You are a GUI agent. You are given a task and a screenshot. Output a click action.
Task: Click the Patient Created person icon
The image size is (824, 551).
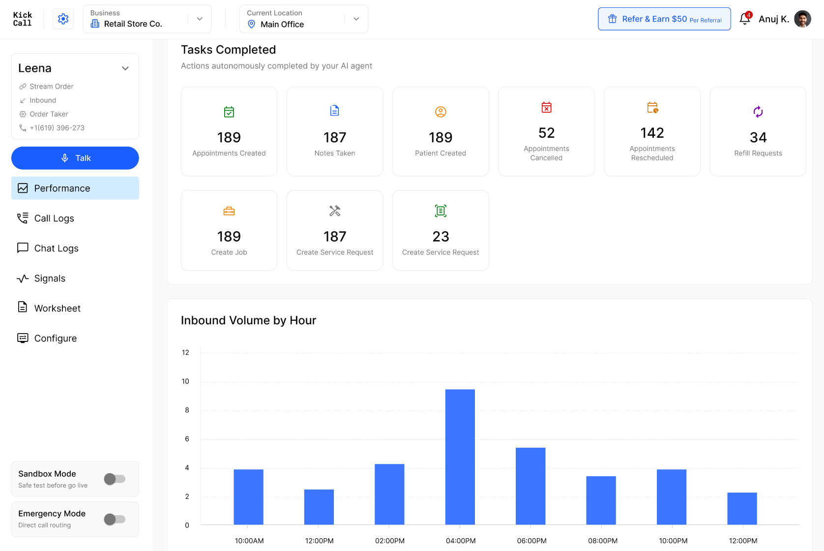point(441,112)
